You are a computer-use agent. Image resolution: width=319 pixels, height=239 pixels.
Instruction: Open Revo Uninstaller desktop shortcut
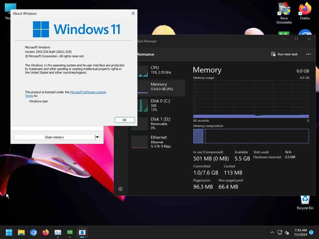[284, 13]
